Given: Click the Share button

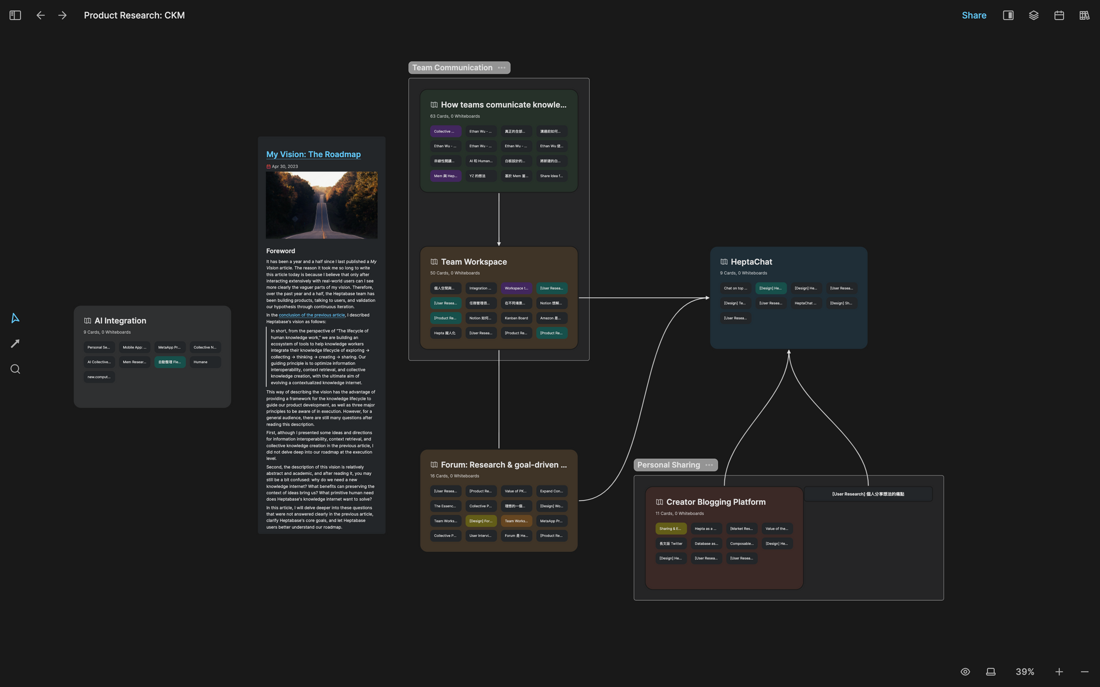Looking at the screenshot, I should click(974, 15).
